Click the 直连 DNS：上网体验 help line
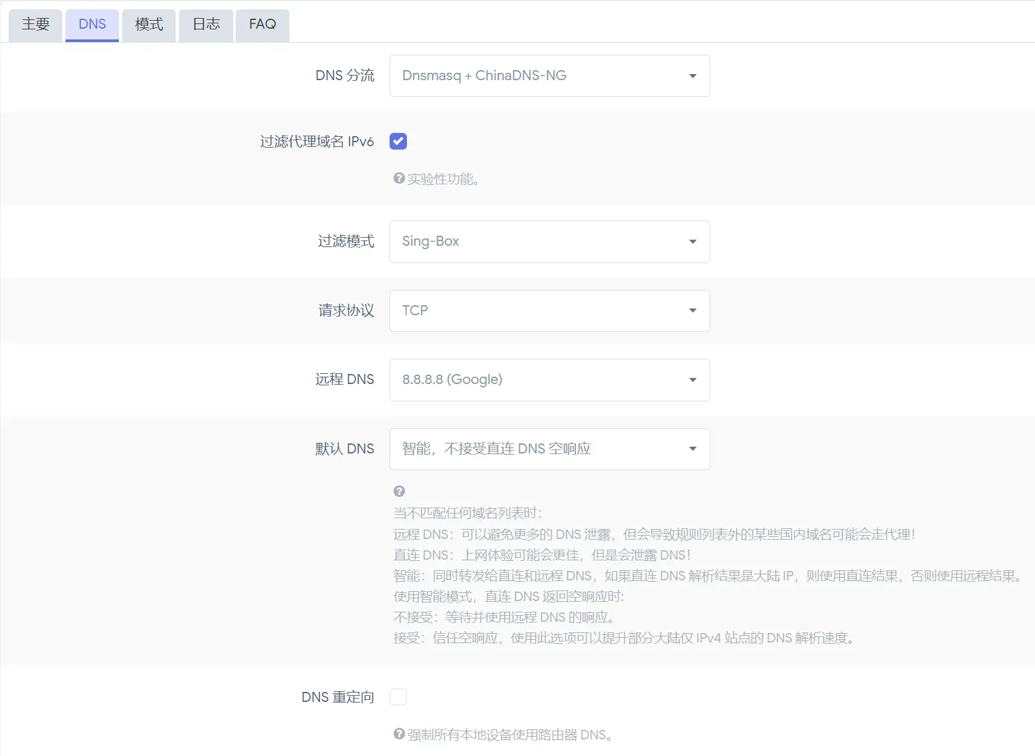Image resolution: width=1035 pixels, height=756 pixels. [542, 555]
